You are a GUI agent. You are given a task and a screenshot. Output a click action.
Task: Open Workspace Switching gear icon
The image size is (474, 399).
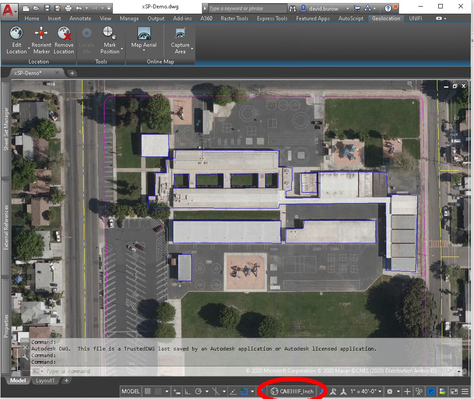point(390,392)
